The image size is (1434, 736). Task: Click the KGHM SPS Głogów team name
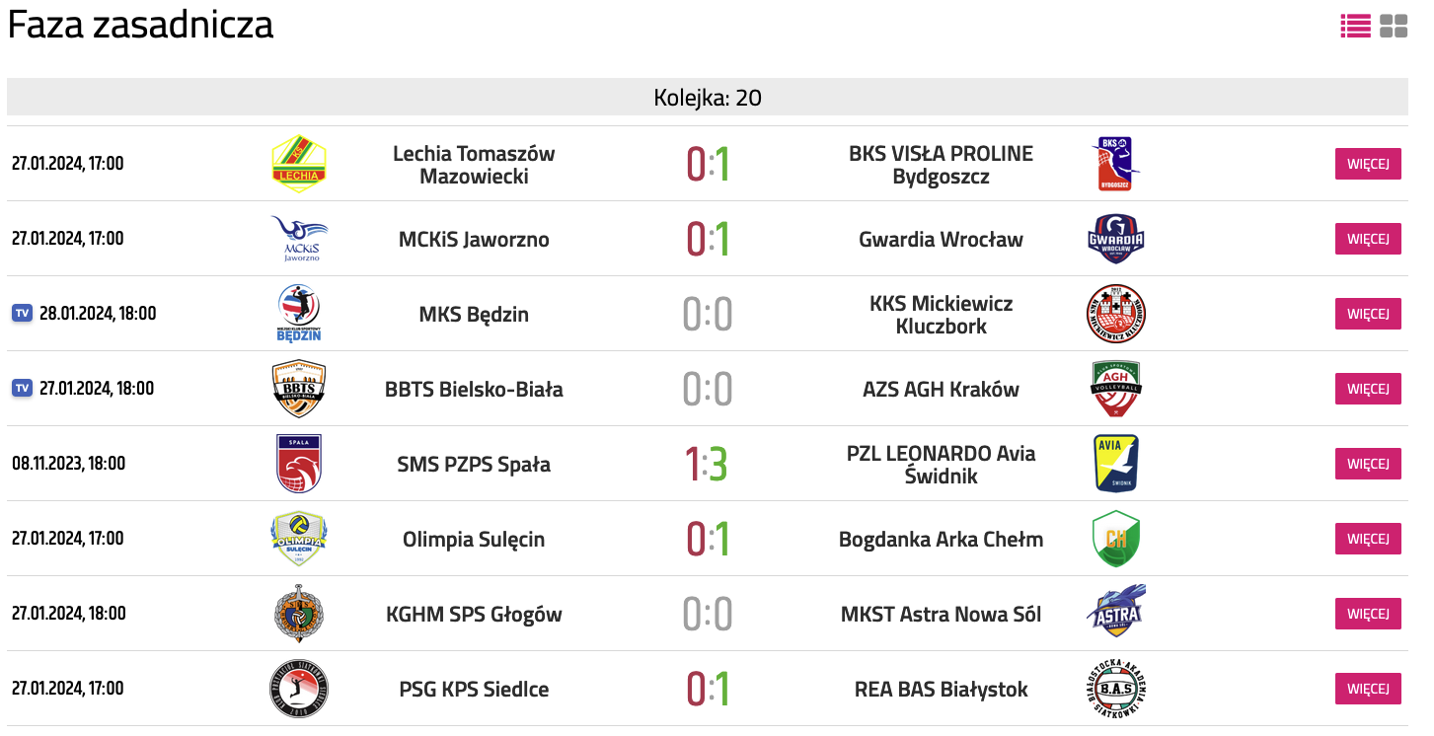tap(474, 615)
